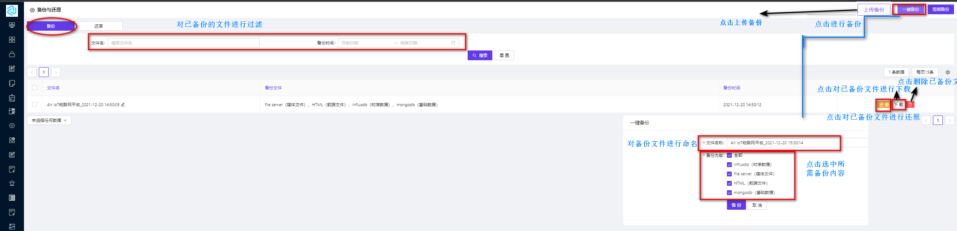Click the 取消 cancel button
This screenshot has width=957, height=231.
point(757,205)
